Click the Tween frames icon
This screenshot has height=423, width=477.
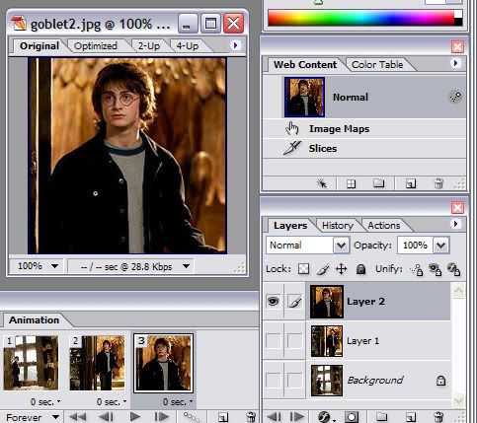[x=191, y=417]
